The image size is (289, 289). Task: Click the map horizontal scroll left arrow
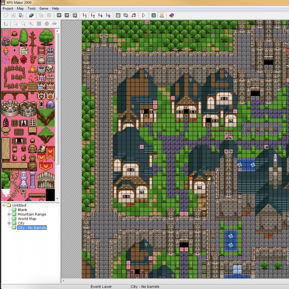(x=63, y=281)
